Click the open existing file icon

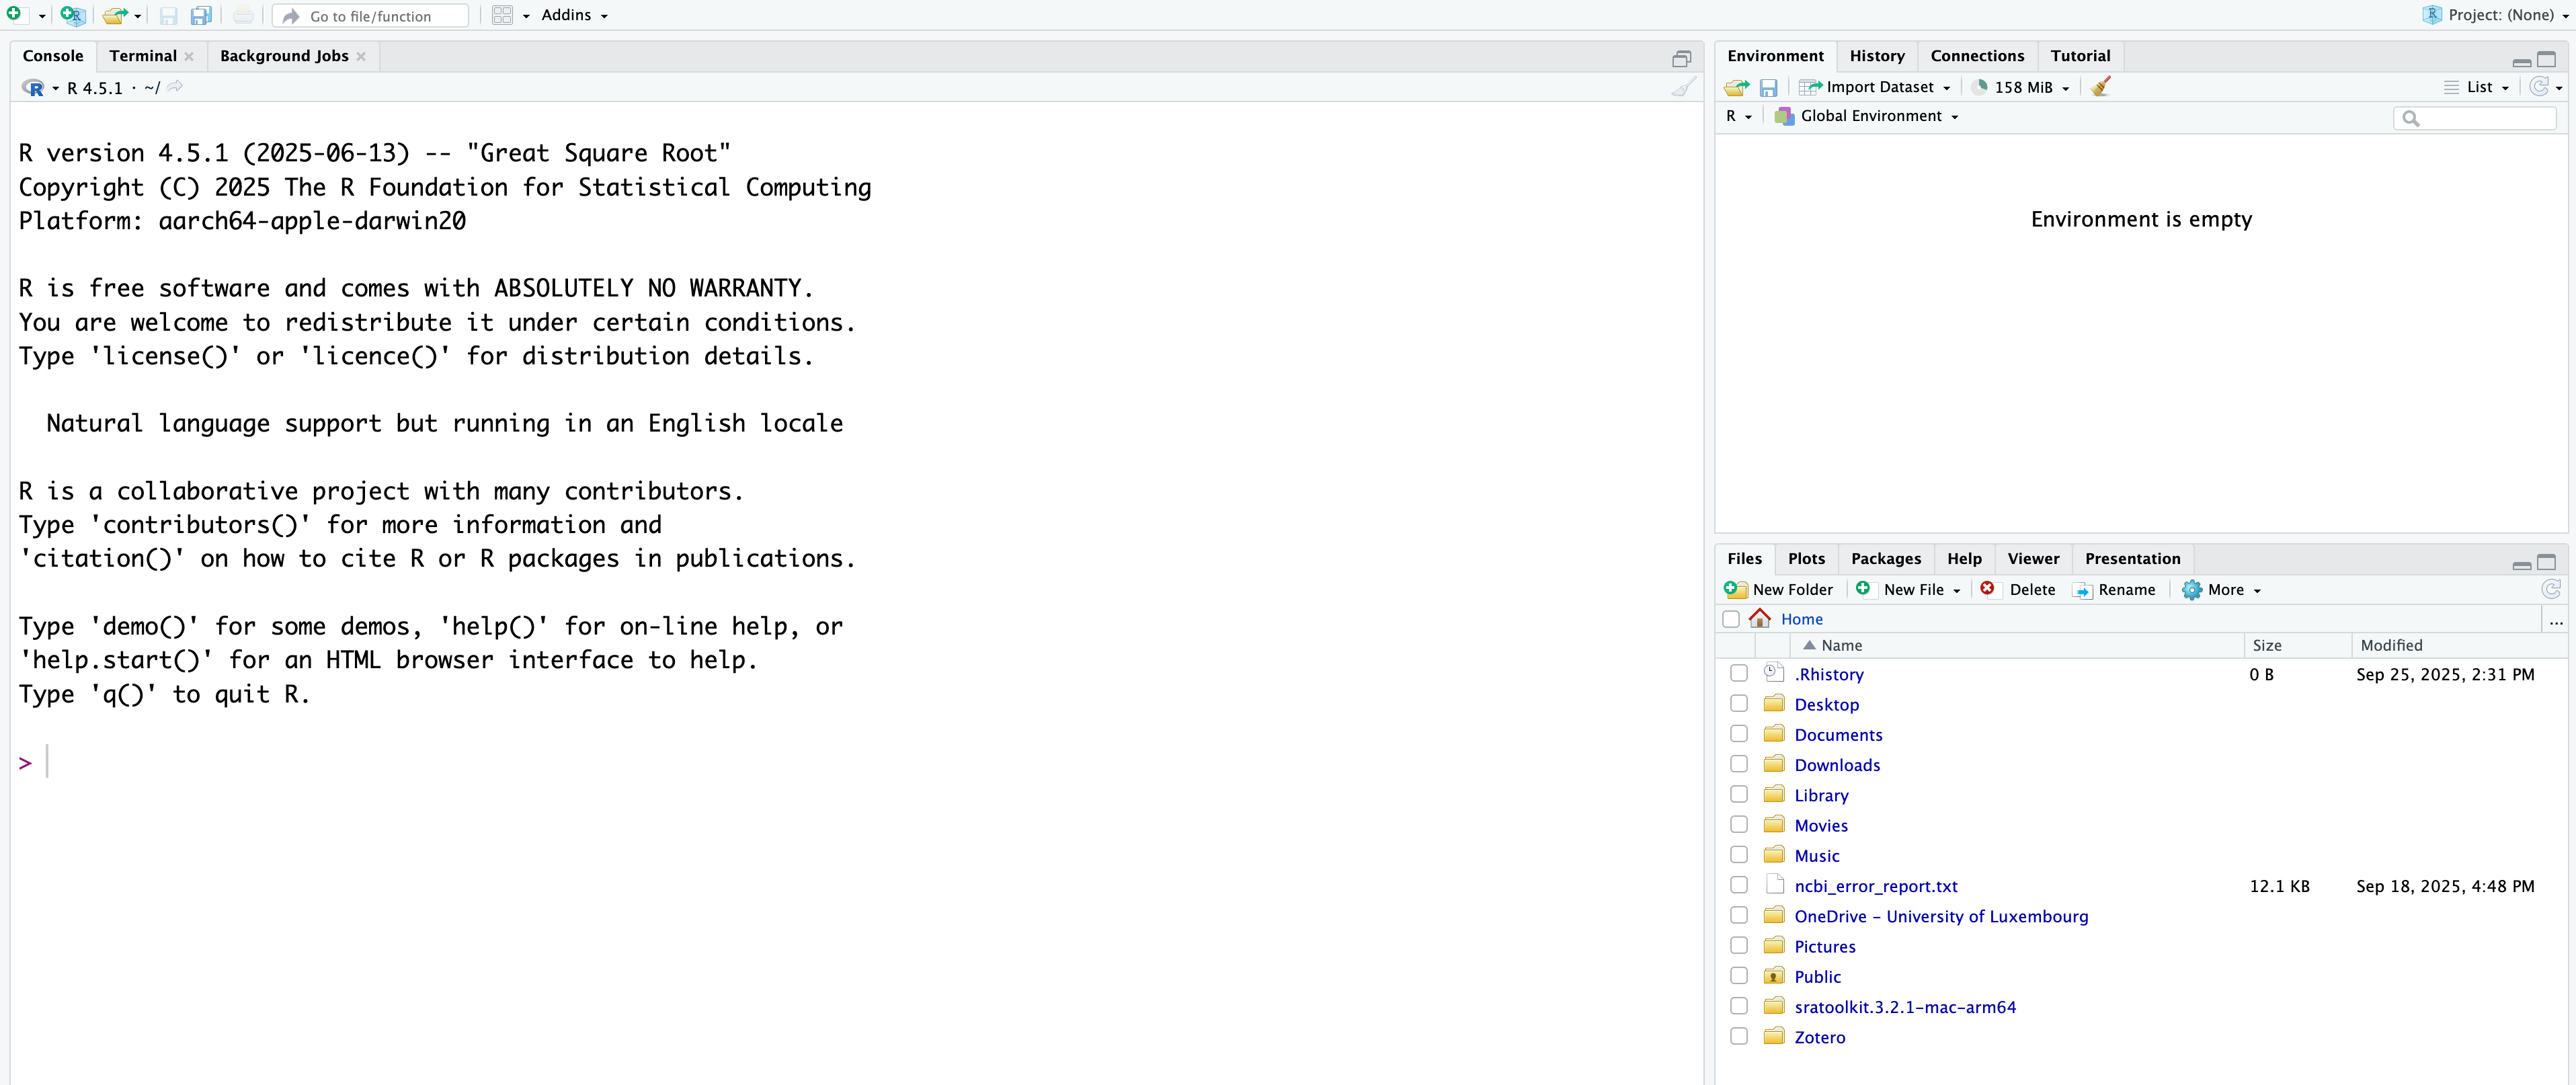click(115, 15)
